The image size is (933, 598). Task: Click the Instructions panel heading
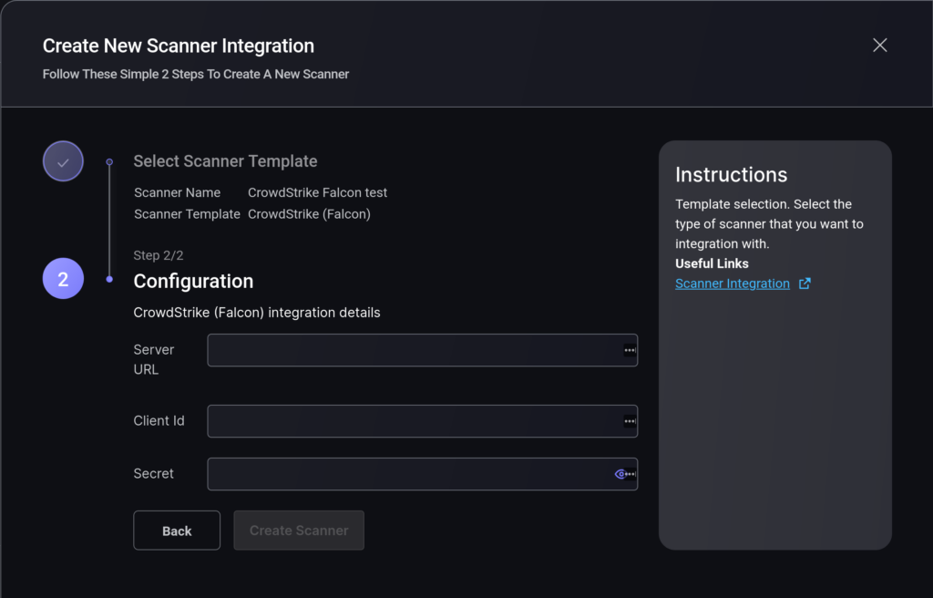(732, 174)
